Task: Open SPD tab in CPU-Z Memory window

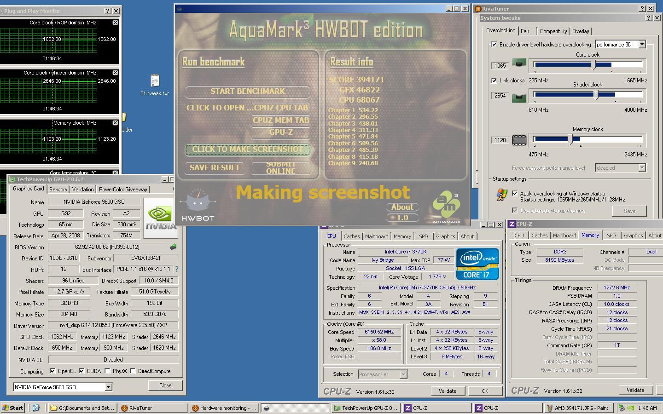Action: click(x=611, y=236)
